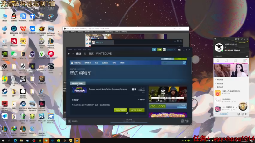Open 您的商店 menu in store bar
This screenshot has width=255, height=143.
77,63
